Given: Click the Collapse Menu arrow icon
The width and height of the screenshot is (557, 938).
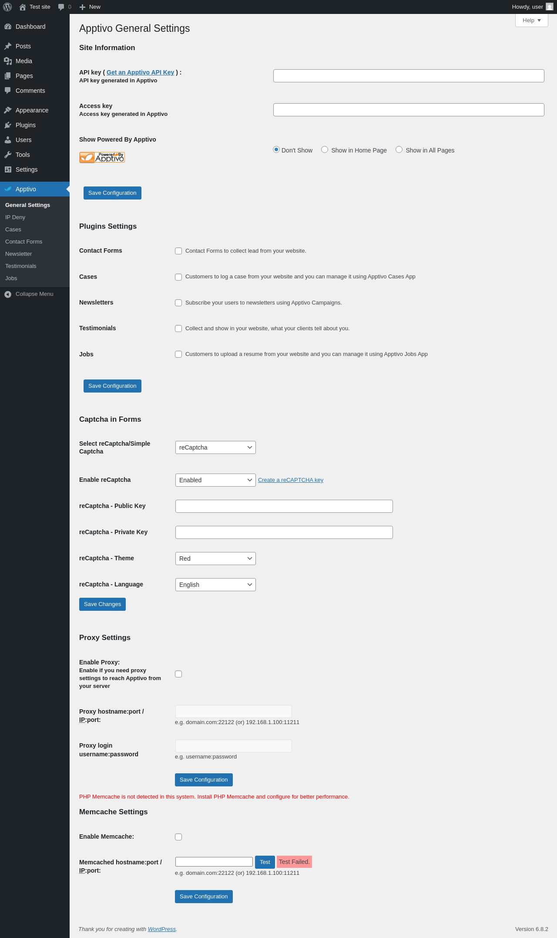Looking at the screenshot, I should pyautogui.click(x=8, y=295).
